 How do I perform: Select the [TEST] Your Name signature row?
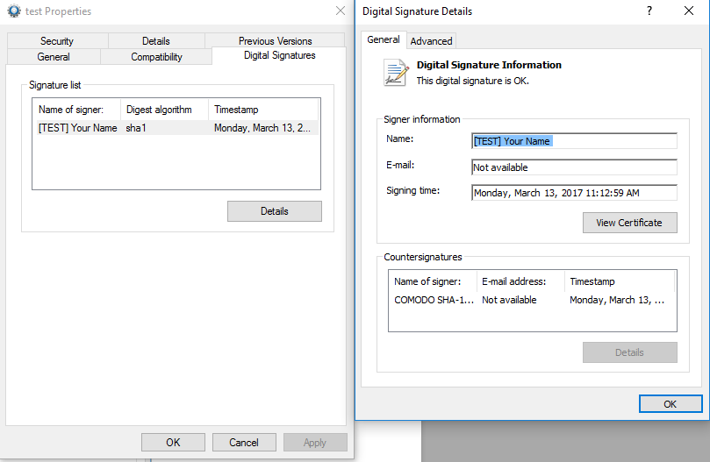tap(176, 128)
